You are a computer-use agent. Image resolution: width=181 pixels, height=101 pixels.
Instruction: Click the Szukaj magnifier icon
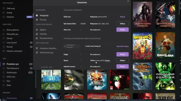[x=4, y=13]
